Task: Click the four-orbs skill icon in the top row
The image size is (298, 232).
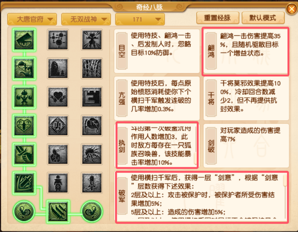Action: pos(58,40)
